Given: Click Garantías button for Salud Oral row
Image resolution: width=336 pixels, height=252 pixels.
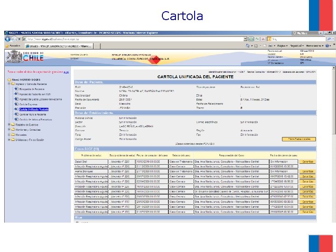Looking at the screenshot, I should click(x=308, y=162).
